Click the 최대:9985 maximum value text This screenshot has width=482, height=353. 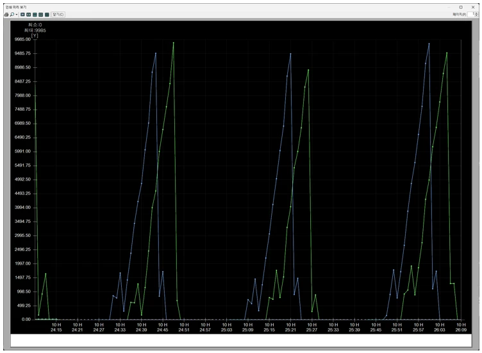click(35, 30)
